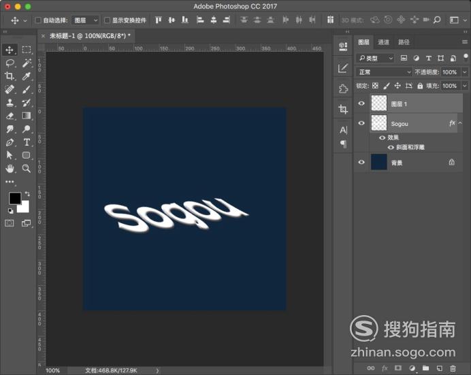Lock all attributes padlock icon
471x375 pixels.
point(420,86)
